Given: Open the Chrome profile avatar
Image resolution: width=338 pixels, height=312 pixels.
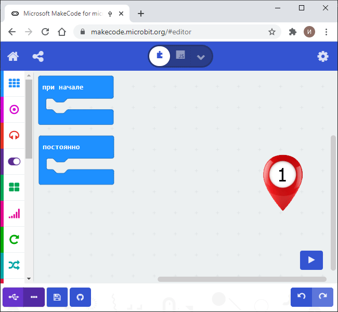Looking at the screenshot, I should tap(309, 32).
